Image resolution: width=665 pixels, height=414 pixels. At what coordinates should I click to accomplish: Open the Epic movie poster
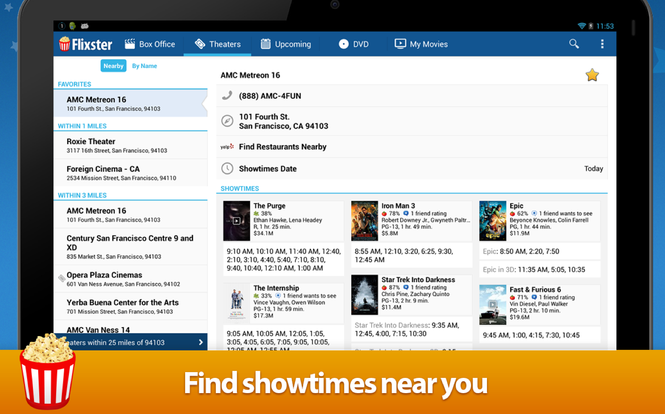click(x=493, y=221)
